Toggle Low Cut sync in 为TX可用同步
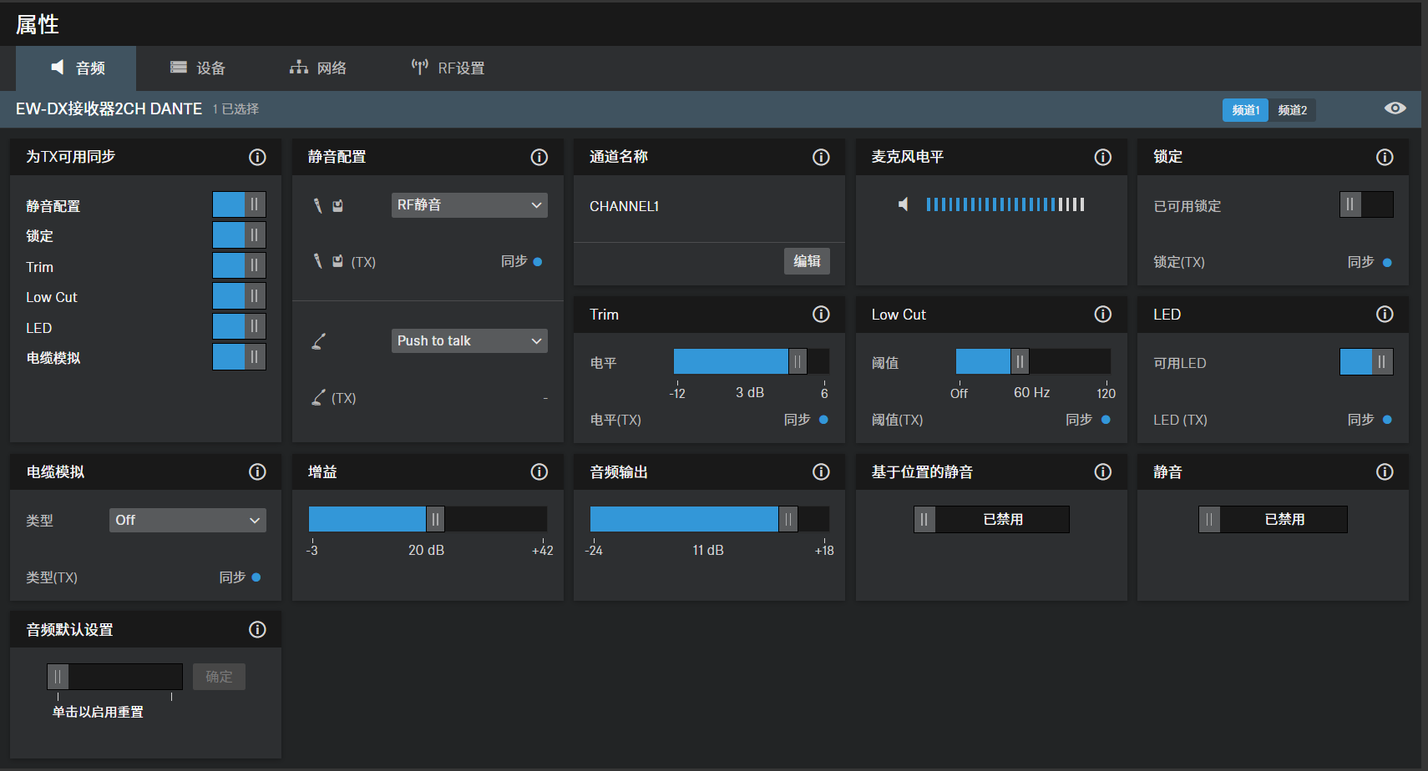Viewport: 1428px width, 771px height. pyautogui.click(x=239, y=296)
